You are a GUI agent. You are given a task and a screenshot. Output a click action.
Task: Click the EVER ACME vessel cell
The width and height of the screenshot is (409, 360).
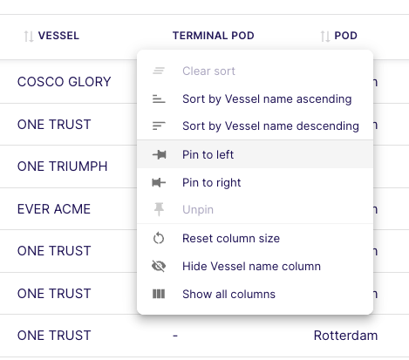54,209
